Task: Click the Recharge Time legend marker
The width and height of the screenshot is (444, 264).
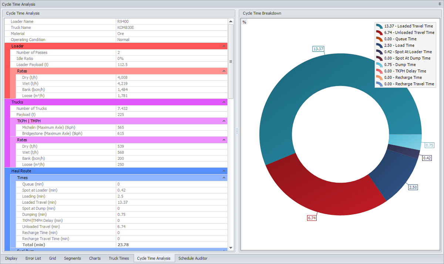Action: 379,78
